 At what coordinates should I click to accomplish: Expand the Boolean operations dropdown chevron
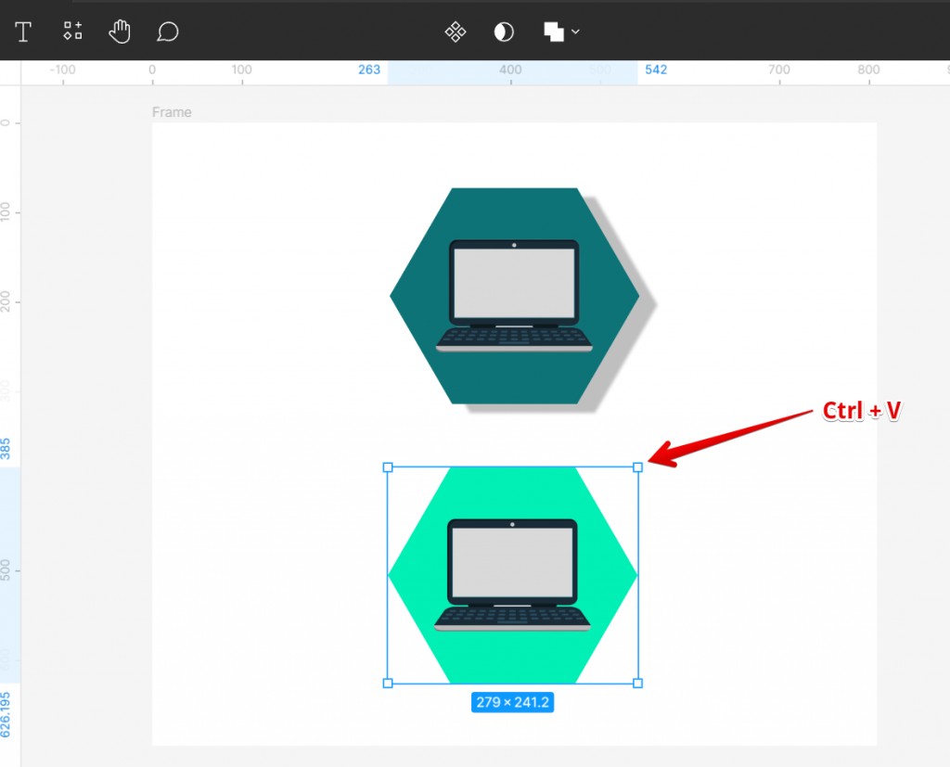click(575, 32)
